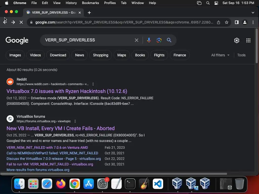Click the vertical page scrollbar
The image size is (259, 194).
coord(256,46)
